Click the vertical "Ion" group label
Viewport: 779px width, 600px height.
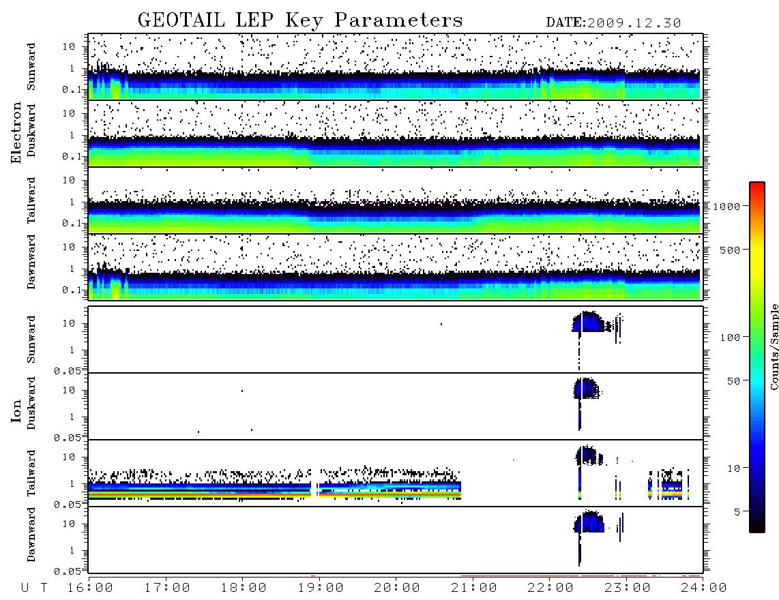pos(16,410)
